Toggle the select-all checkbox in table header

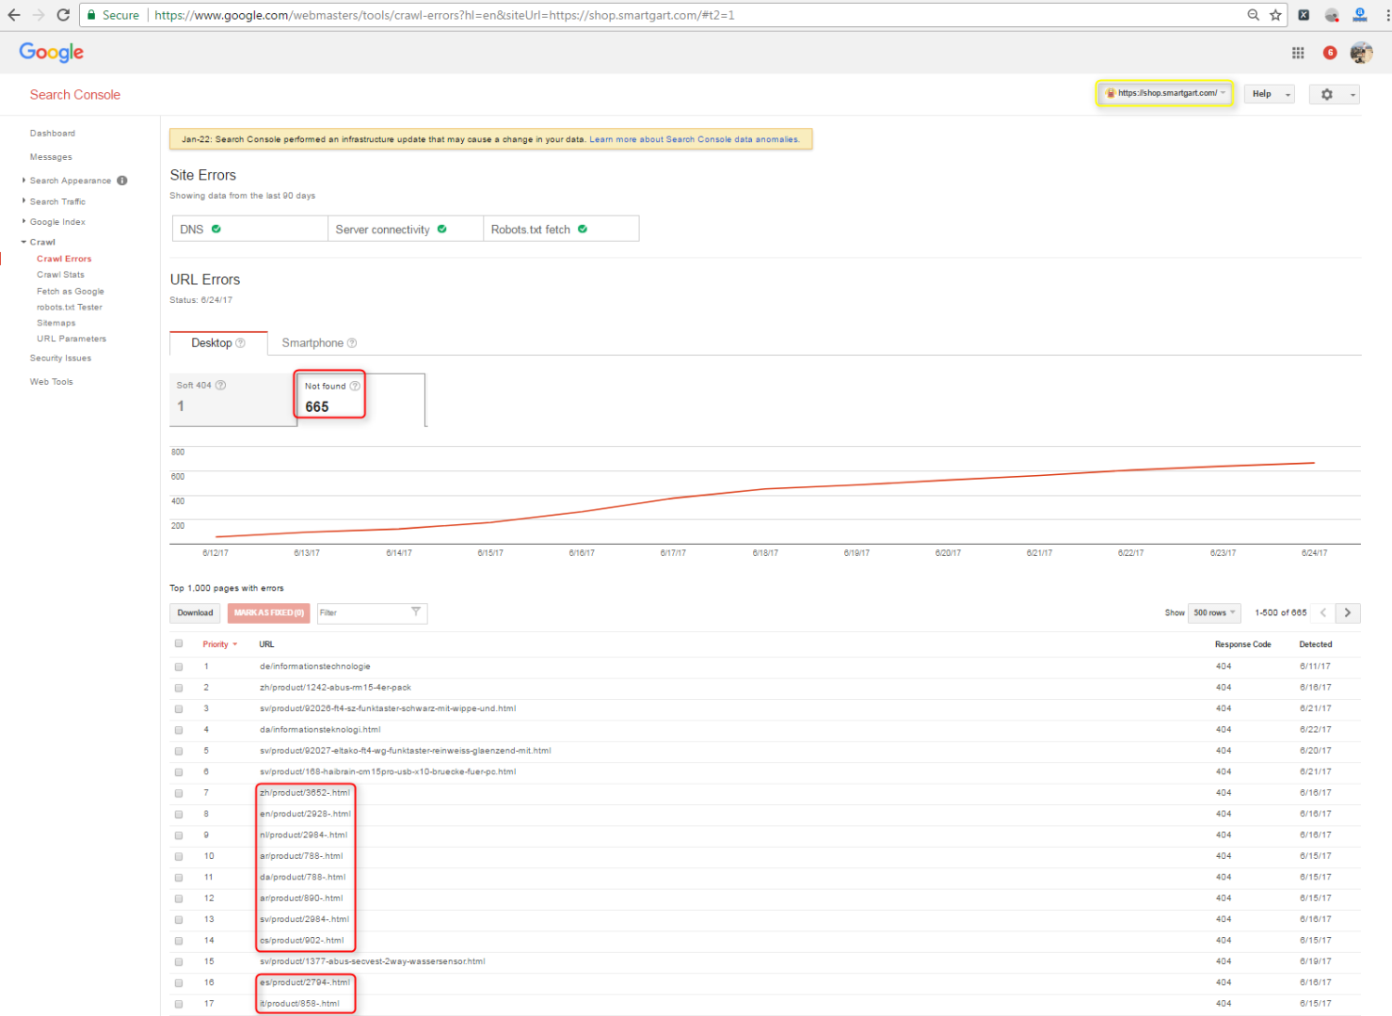point(179,643)
